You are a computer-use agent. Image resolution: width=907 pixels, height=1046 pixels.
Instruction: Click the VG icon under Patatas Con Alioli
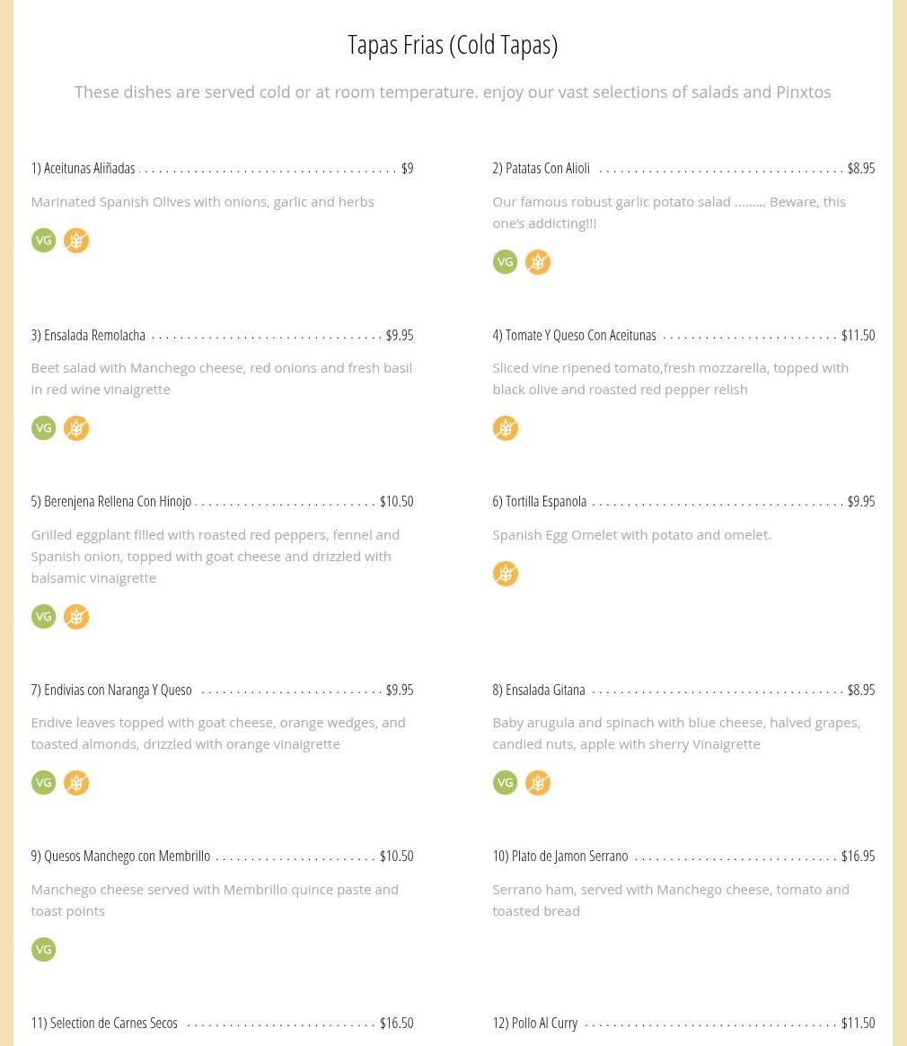tap(506, 261)
